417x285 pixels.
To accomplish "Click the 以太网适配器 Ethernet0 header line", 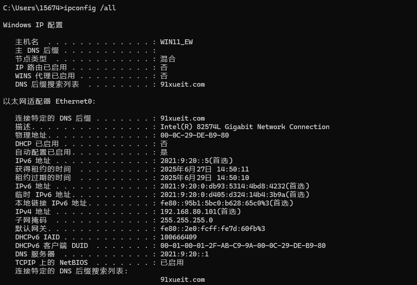I will coord(49,101).
